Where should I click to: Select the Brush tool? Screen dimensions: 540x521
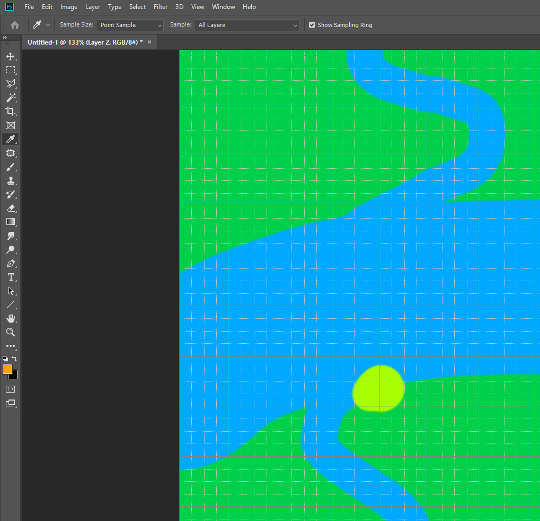click(x=10, y=167)
